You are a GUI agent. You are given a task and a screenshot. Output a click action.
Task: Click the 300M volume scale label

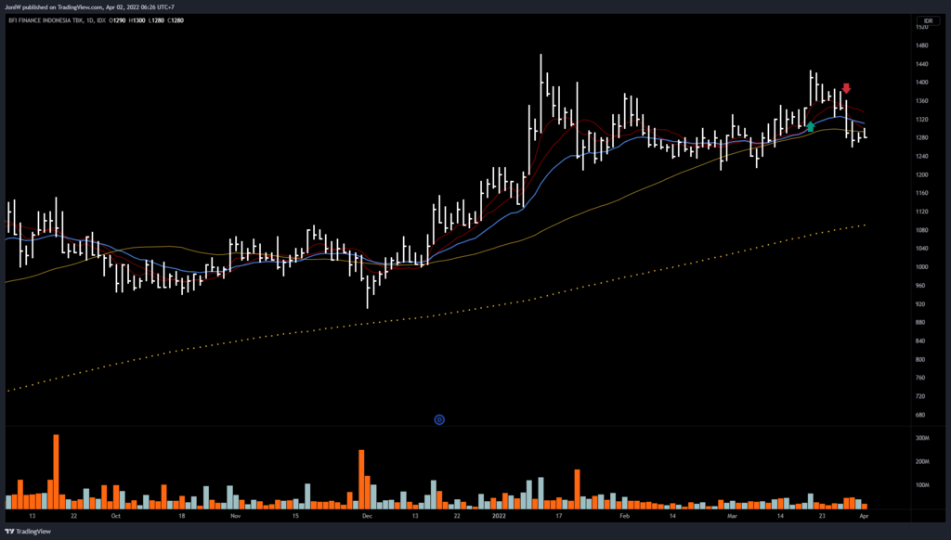(922, 437)
